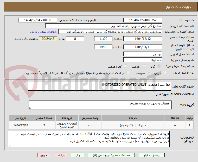Click the نام کالا column header

pos(133,118)
